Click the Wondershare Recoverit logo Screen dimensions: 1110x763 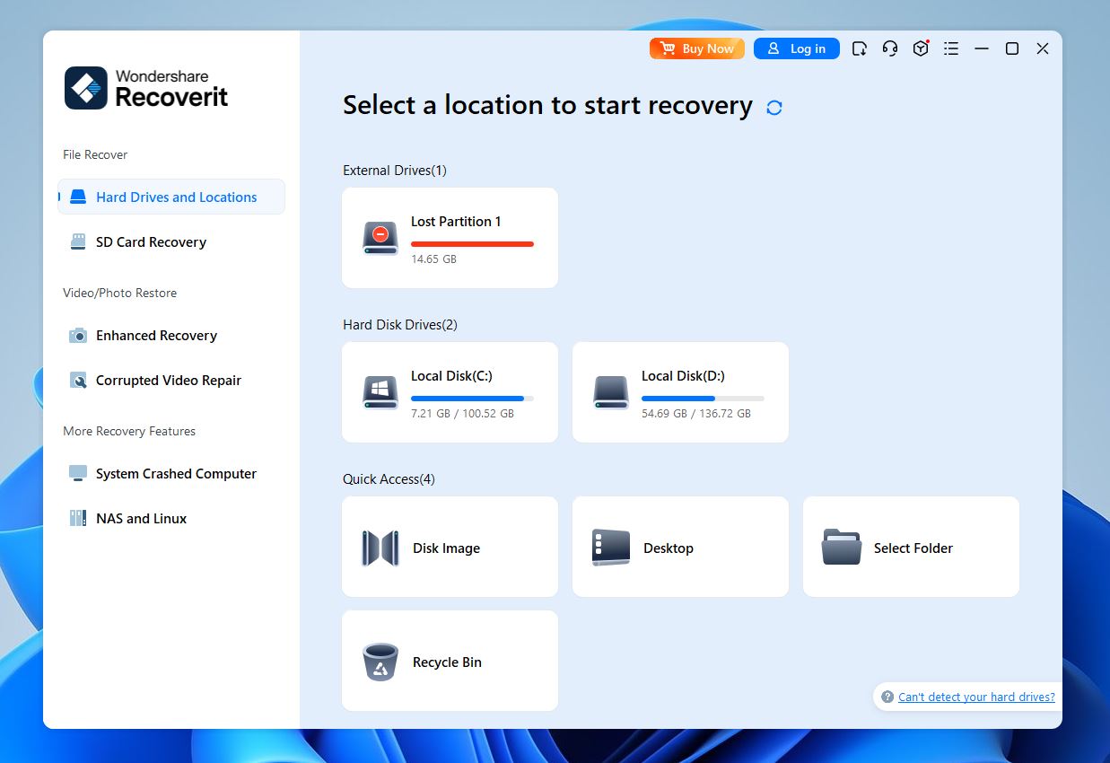click(146, 88)
